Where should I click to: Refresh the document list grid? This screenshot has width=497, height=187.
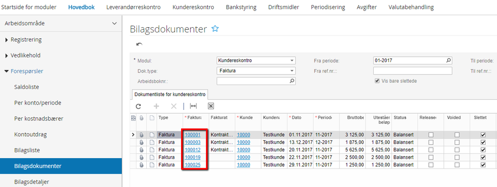(x=138, y=106)
